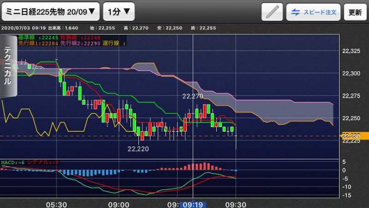The height and width of the screenshot is (208, 369).
Task: Select the 09:19 highlighted time marker
Action: click(x=193, y=205)
